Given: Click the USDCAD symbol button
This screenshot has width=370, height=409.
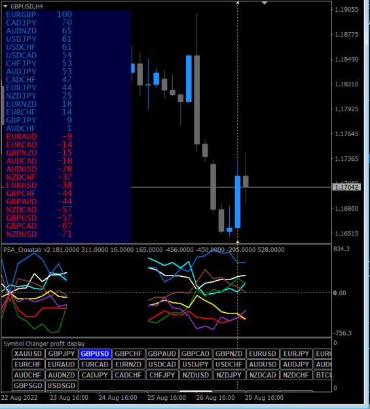Looking at the screenshot, I should click(x=162, y=365).
